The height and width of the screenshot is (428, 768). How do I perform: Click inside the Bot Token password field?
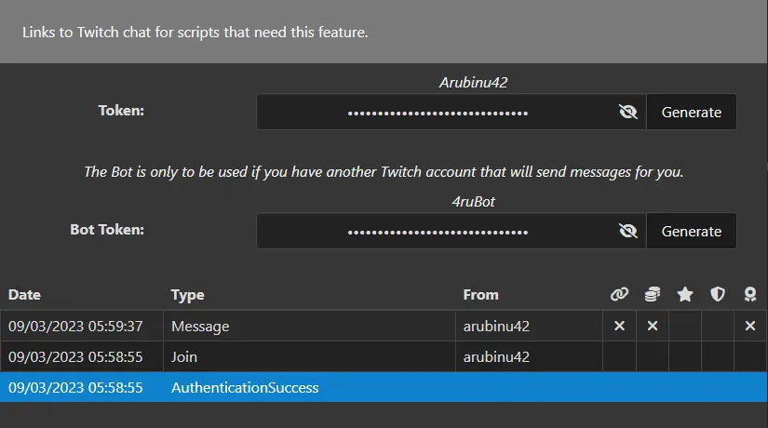point(436,231)
